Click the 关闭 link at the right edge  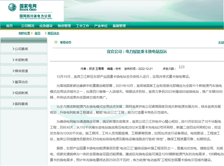[221, 43]
